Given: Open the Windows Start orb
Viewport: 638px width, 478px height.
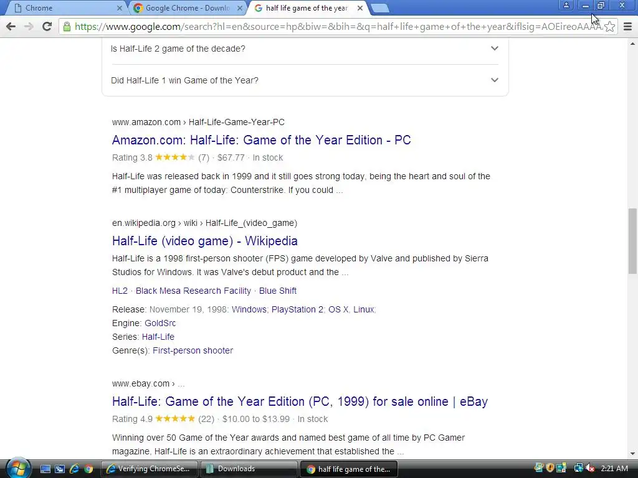Looking at the screenshot, I should (18, 468).
